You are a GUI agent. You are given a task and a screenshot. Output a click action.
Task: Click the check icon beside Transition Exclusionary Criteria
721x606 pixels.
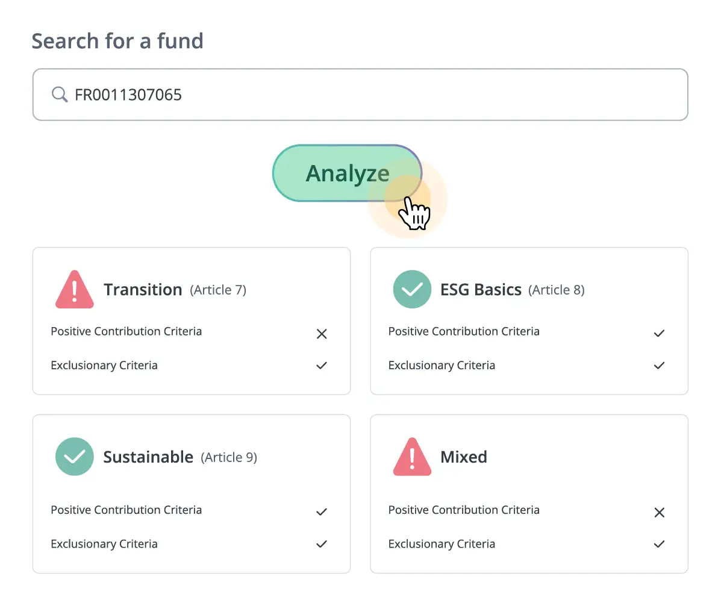coord(321,366)
